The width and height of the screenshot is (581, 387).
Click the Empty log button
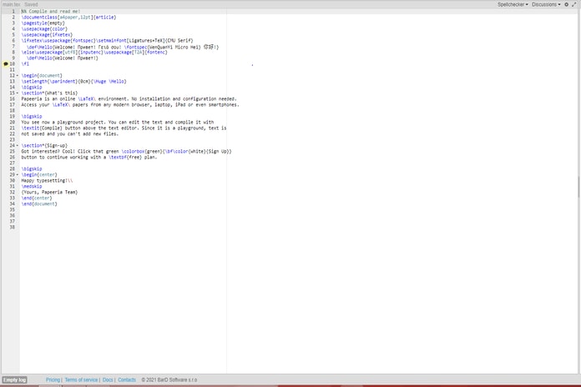click(14, 379)
